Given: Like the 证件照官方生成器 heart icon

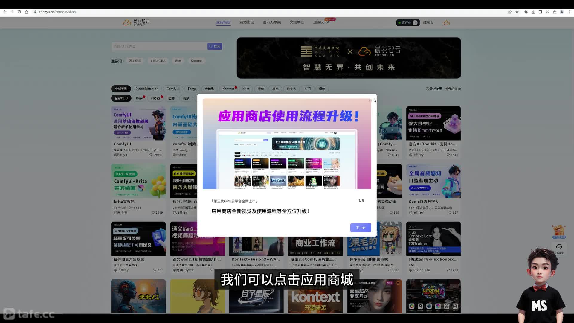Looking at the screenshot, I should coord(155,270).
